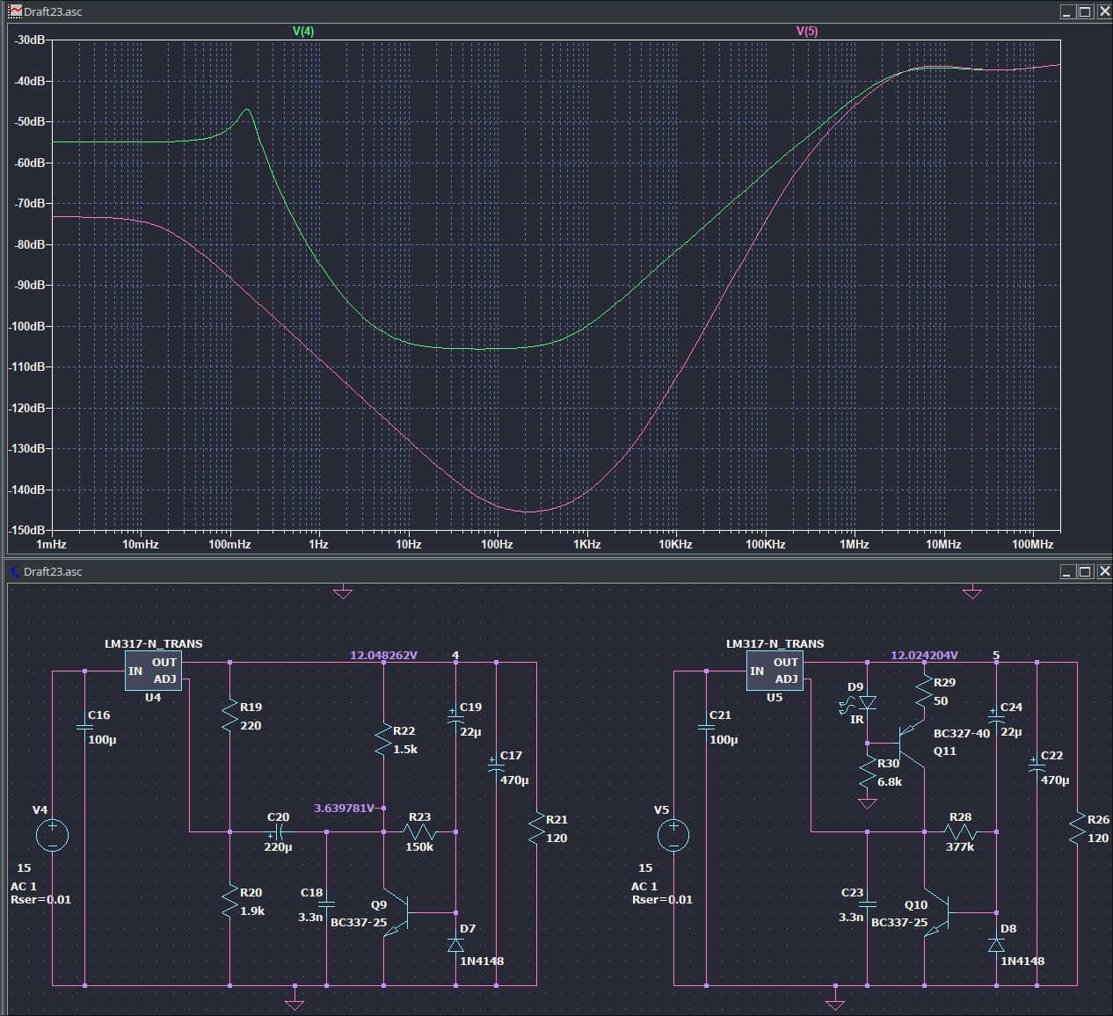The height and width of the screenshot is (1016, 1113).
Task: Select the C16 capacitor symbol
Action: (x=84, y=727)
